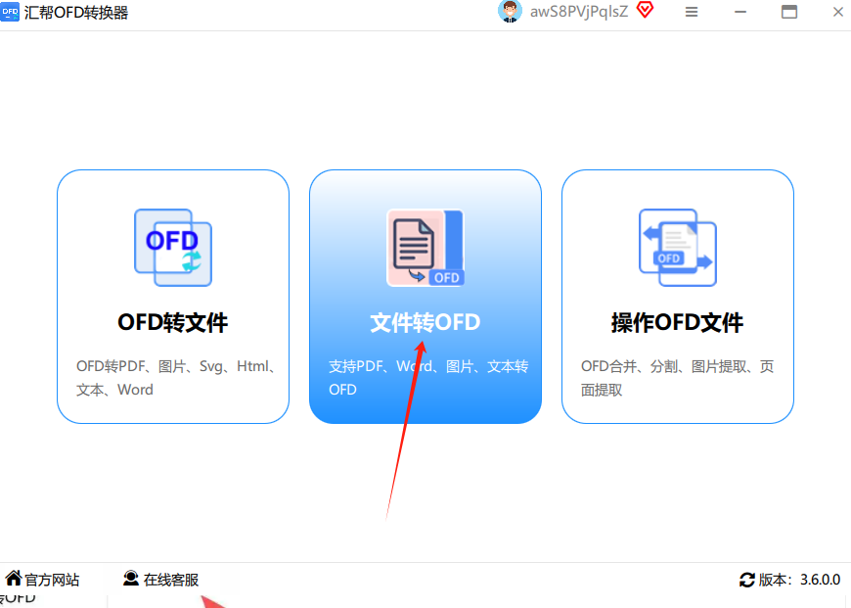Click the OFD合并、分割 description text
Image resolution: width=851 pixels, height=608 pixels.
[677, 378]
